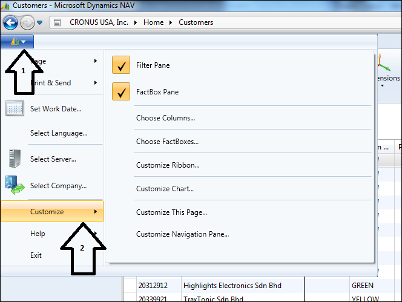The height and width of the screenshot is (302, 402).
Task: Click Customers in the breadcrumb
Action: tap(196, 22)
